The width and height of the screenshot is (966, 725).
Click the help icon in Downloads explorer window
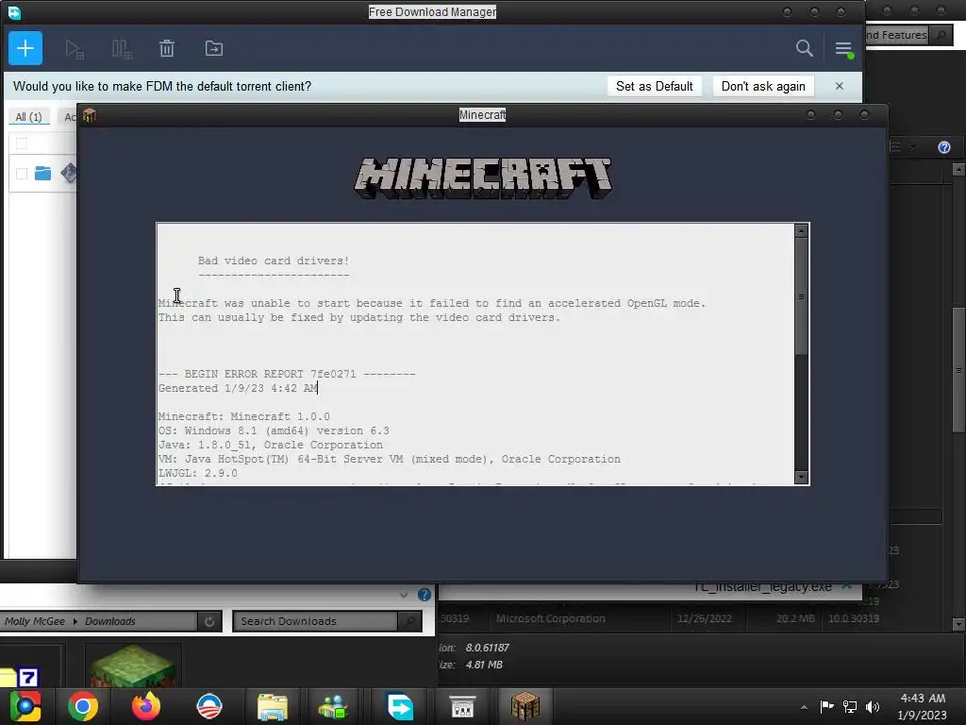click(425, 595)
